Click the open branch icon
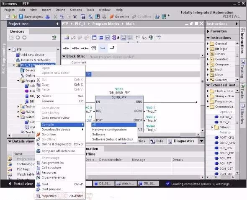 click(x=103, y=48)
